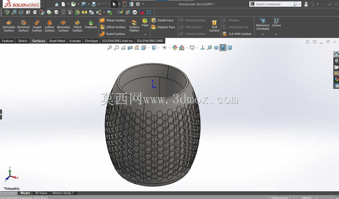Viewport: 339px width, 199px height.
Task: Open Edit Appearance color ball
Action: [x=175, y=48]
